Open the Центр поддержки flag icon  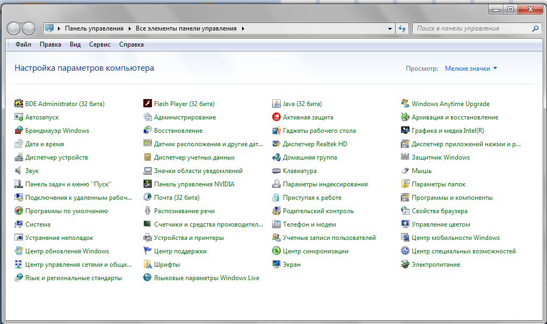pos(148,251)
